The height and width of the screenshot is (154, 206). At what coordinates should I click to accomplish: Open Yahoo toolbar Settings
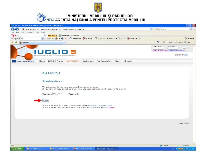point(76,35)
